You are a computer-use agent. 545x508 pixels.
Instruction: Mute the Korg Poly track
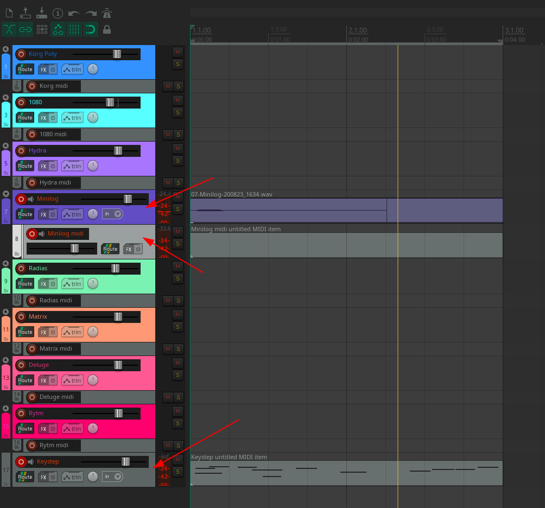point(178,52)
